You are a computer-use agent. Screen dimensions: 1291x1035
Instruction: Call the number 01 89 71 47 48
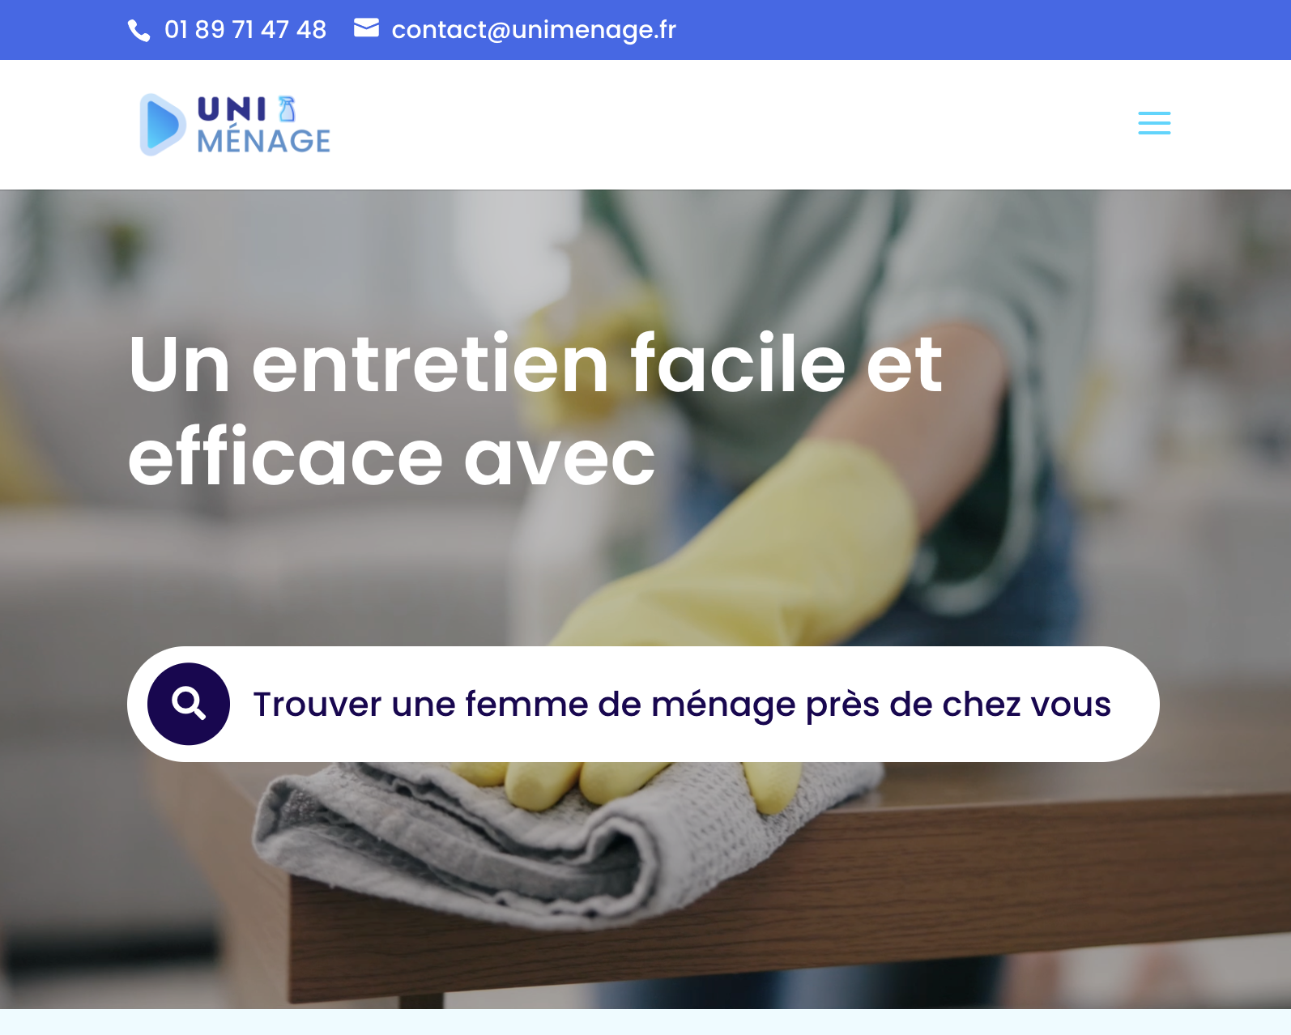pos(245,30)
